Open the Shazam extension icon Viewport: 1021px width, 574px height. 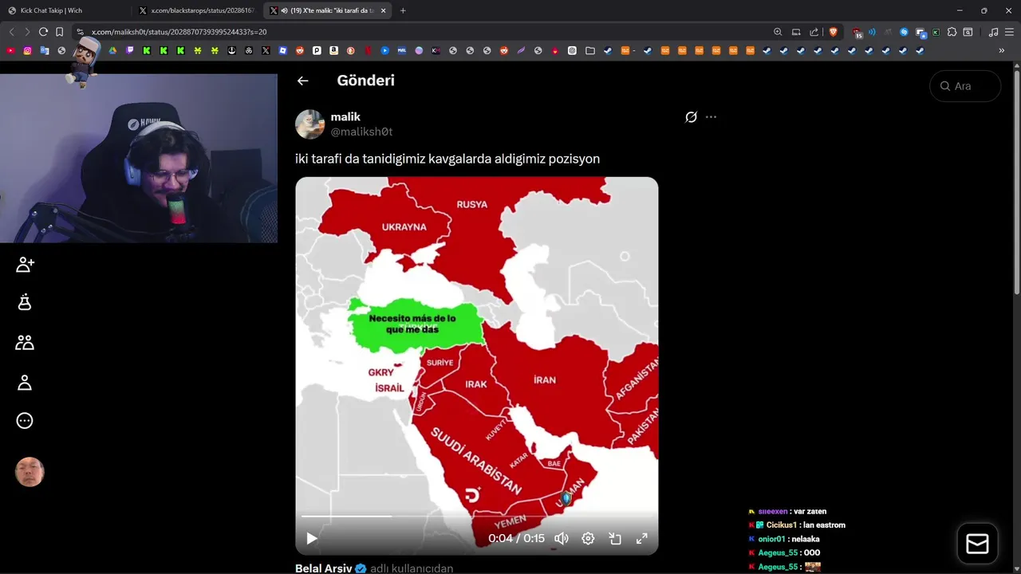[904, 32]
